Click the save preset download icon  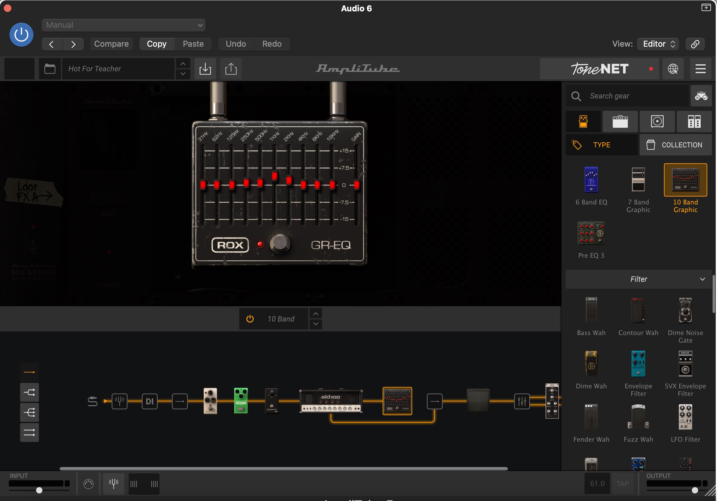tap(205, 68)
